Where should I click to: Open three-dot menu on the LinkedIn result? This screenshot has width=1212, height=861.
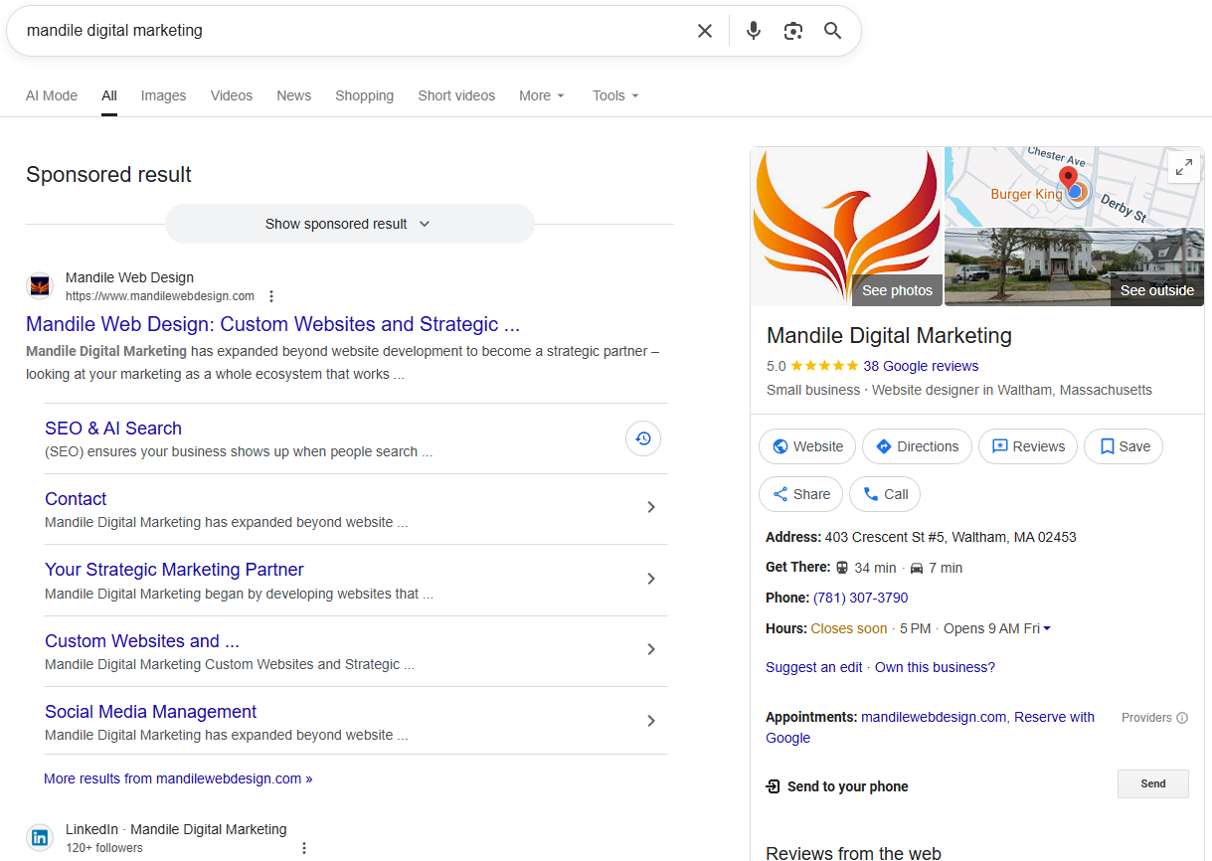click(303, 846)
